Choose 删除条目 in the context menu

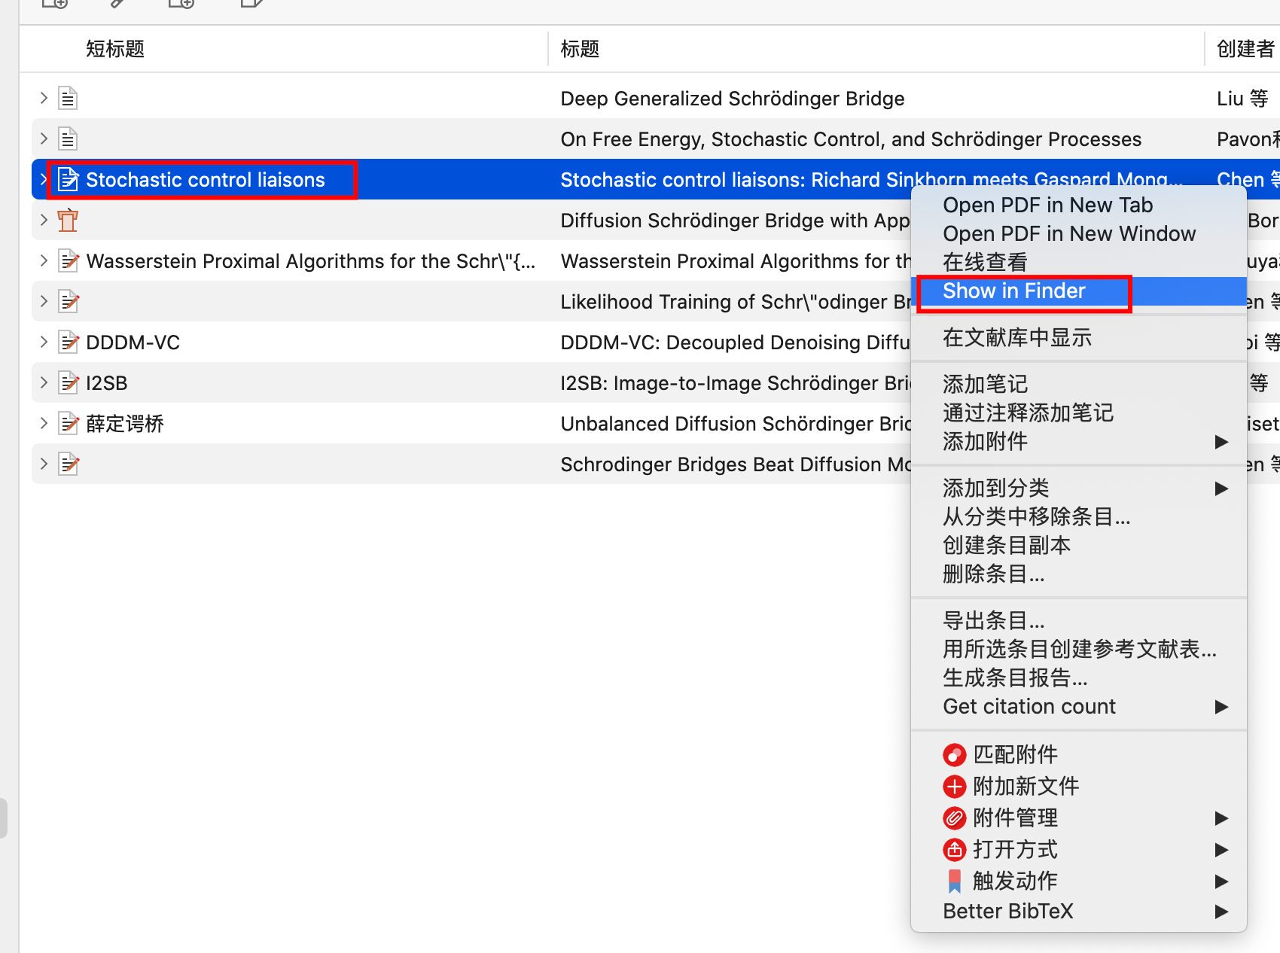pyautogui.click(x=993, y=574)
